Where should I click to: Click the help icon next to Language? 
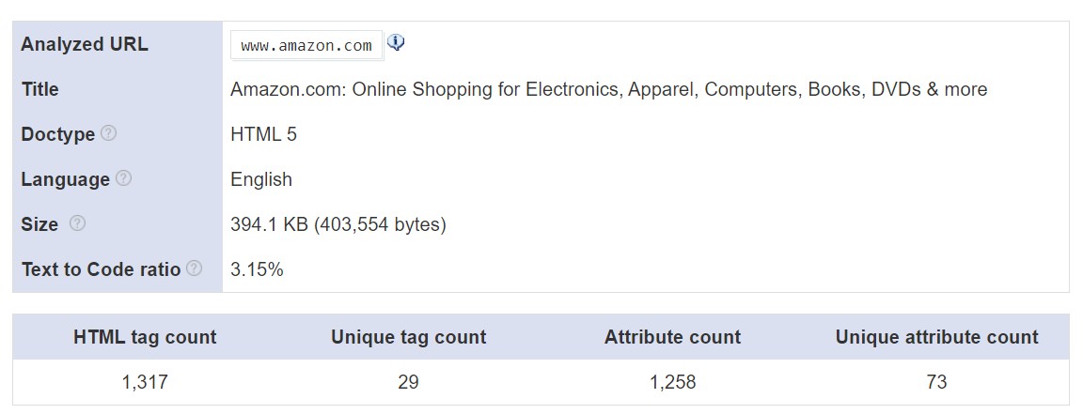coord(123,178)
